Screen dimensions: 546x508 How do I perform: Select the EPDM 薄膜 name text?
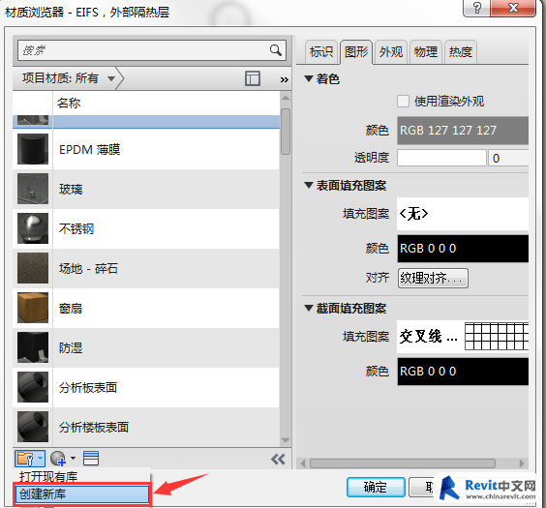click(89, 150)
